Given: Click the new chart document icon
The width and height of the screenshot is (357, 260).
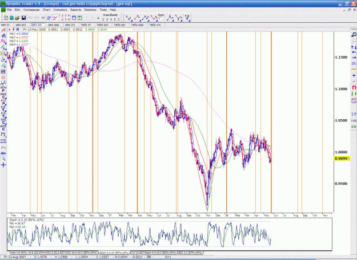Looking at the screenshot, I should [x=6, y=18].
